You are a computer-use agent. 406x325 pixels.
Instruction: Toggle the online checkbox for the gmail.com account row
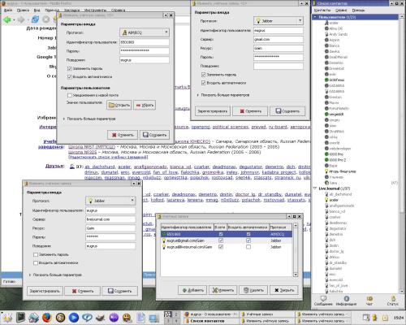[221, 240]
